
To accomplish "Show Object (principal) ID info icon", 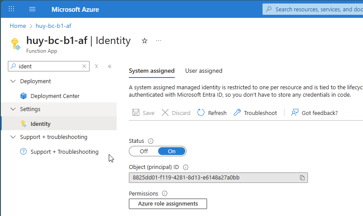I will [186, 167].
